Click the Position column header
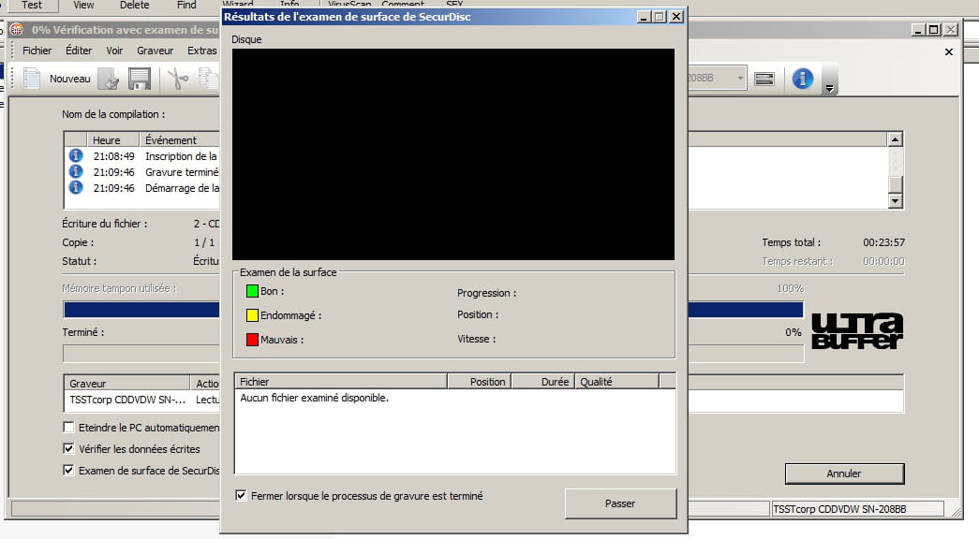Viewport: 979px width, 539px height. [479, 381]
